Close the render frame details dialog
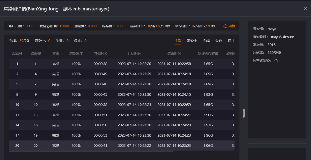 [x=305, y=9]
